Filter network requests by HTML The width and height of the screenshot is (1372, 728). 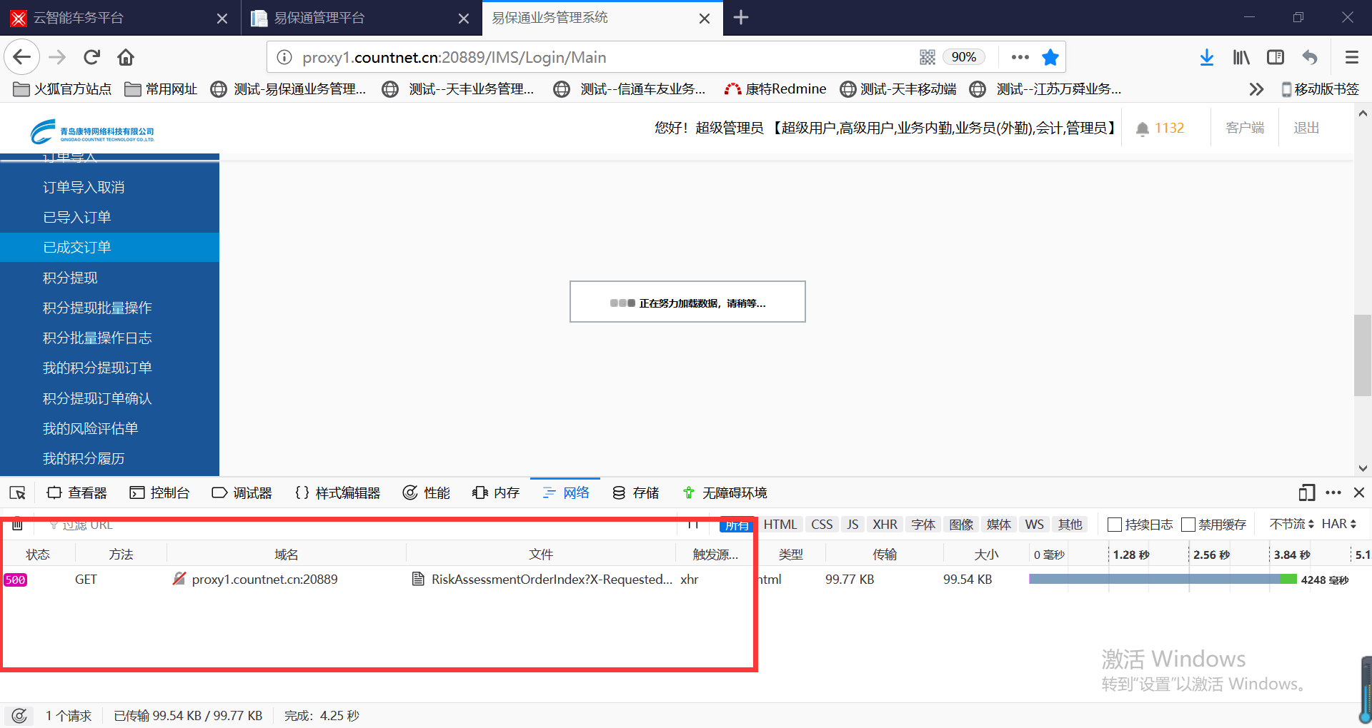780,525
